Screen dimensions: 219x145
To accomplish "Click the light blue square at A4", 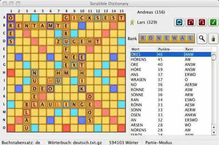I will 35,18.
